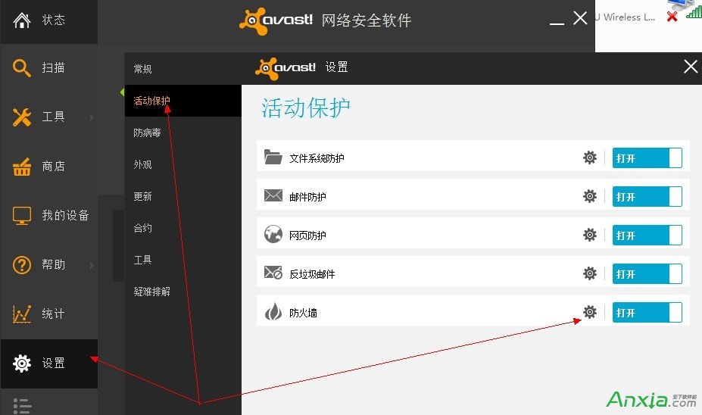Close the avast main window
This screenshot has height=415, width=702.
click(x=580, y=18)
